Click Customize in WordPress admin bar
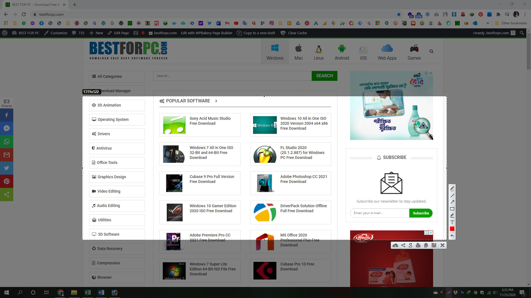 pyautogui.click(x=56, y=33)
